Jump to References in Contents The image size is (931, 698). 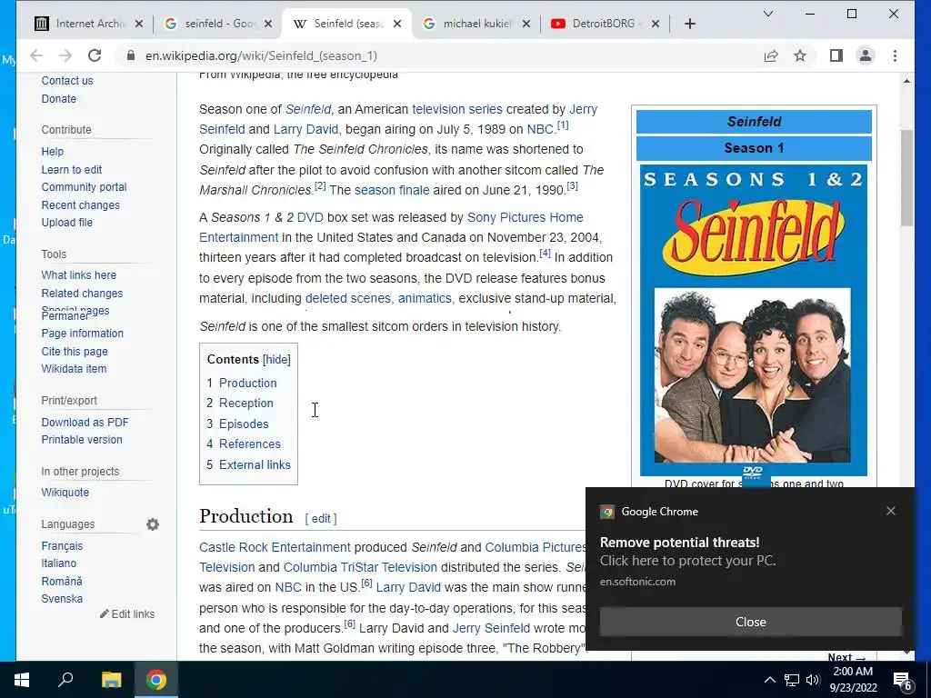pos(249,444)
